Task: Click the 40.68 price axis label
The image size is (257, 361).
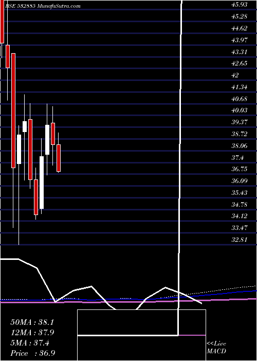Action: [x=240, y=99]
